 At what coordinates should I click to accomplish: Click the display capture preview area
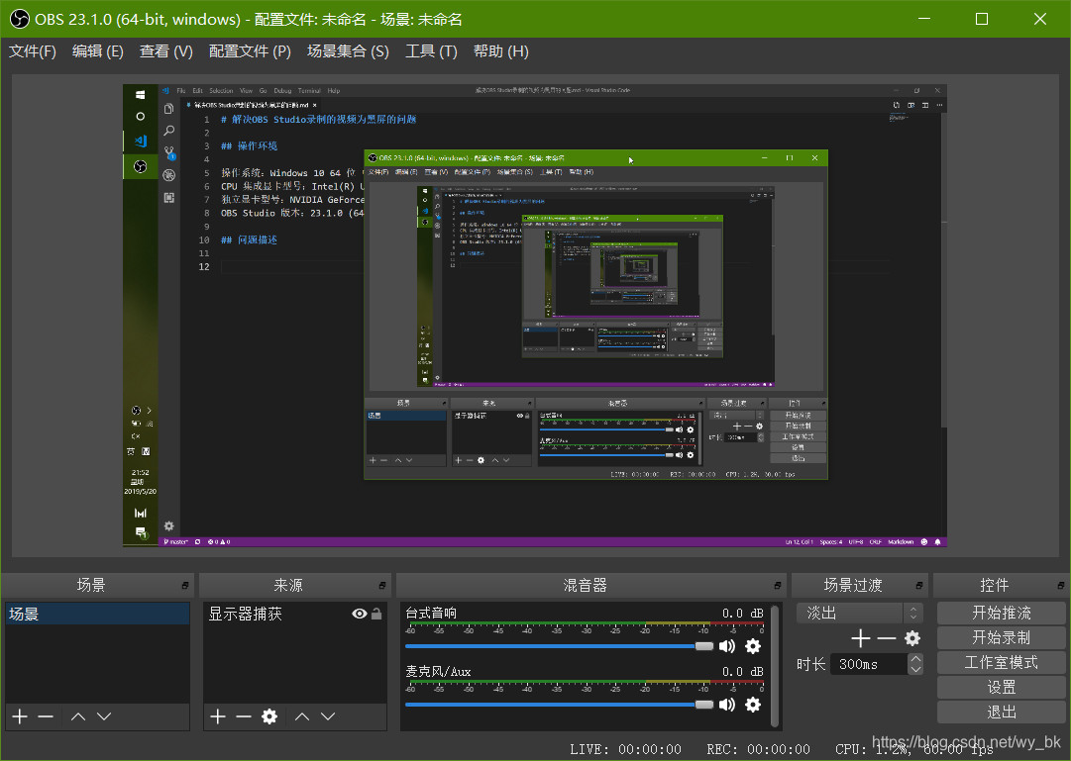point(535,316)
